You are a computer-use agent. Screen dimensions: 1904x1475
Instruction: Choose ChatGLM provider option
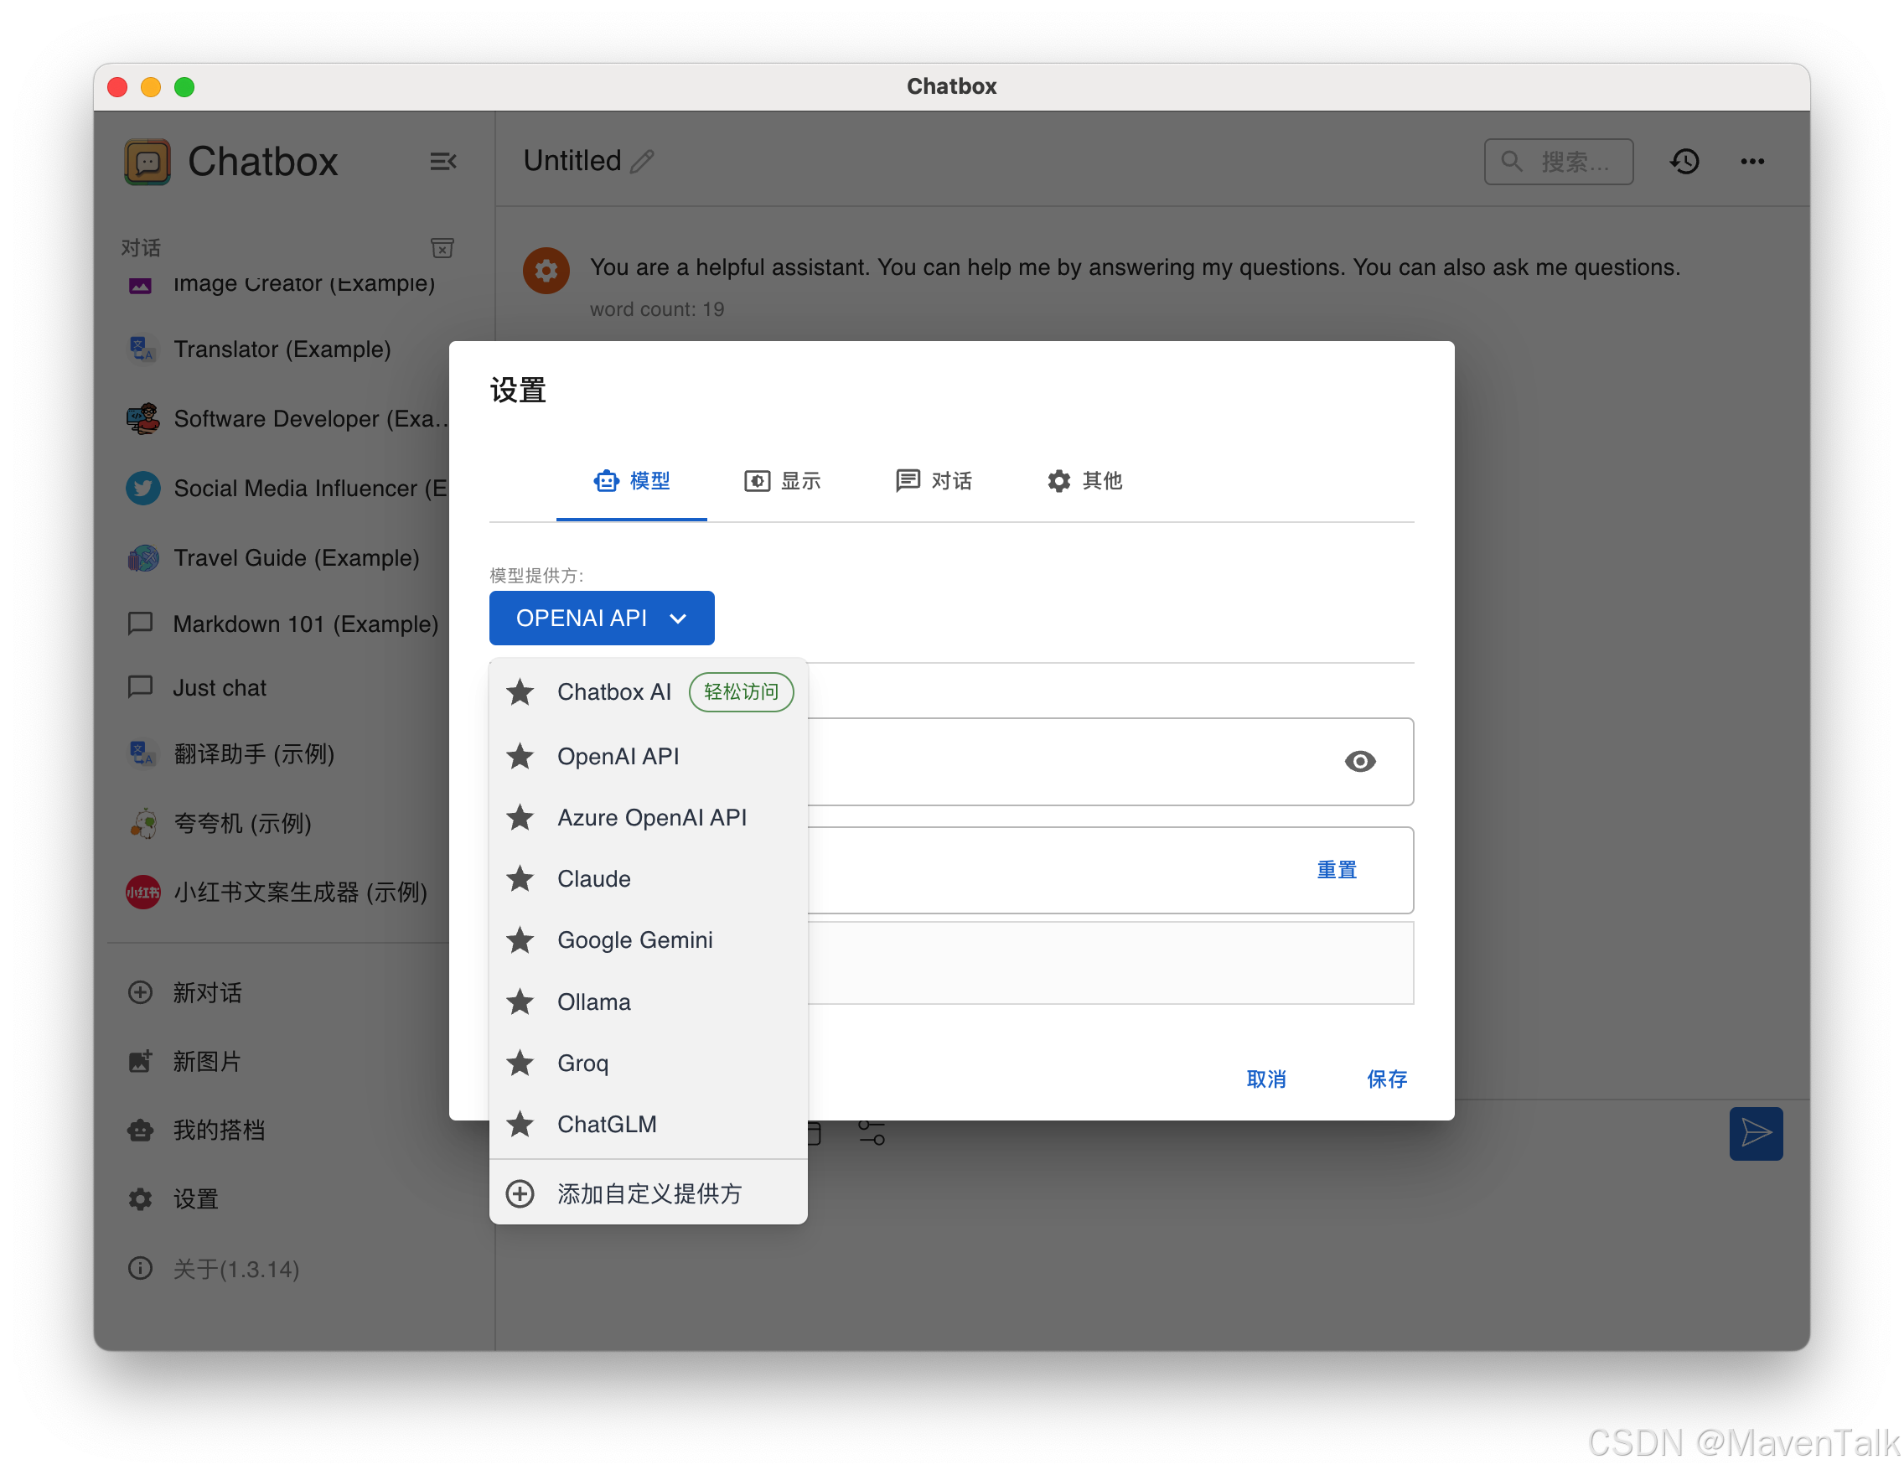pyautogui.click(x=648, y=1124)
